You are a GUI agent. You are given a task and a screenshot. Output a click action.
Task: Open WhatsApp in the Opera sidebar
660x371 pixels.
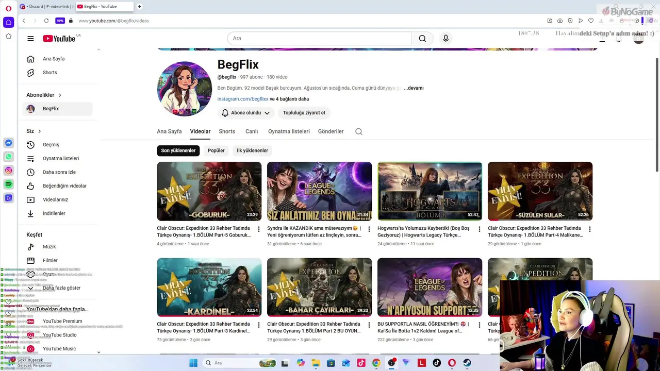pyautogui.click(x=8, y=157)
